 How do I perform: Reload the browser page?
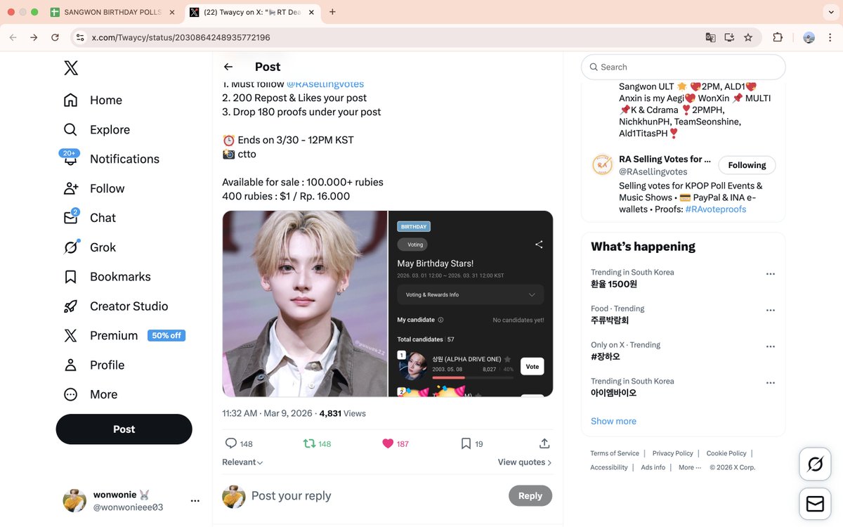tap(55, 37)
